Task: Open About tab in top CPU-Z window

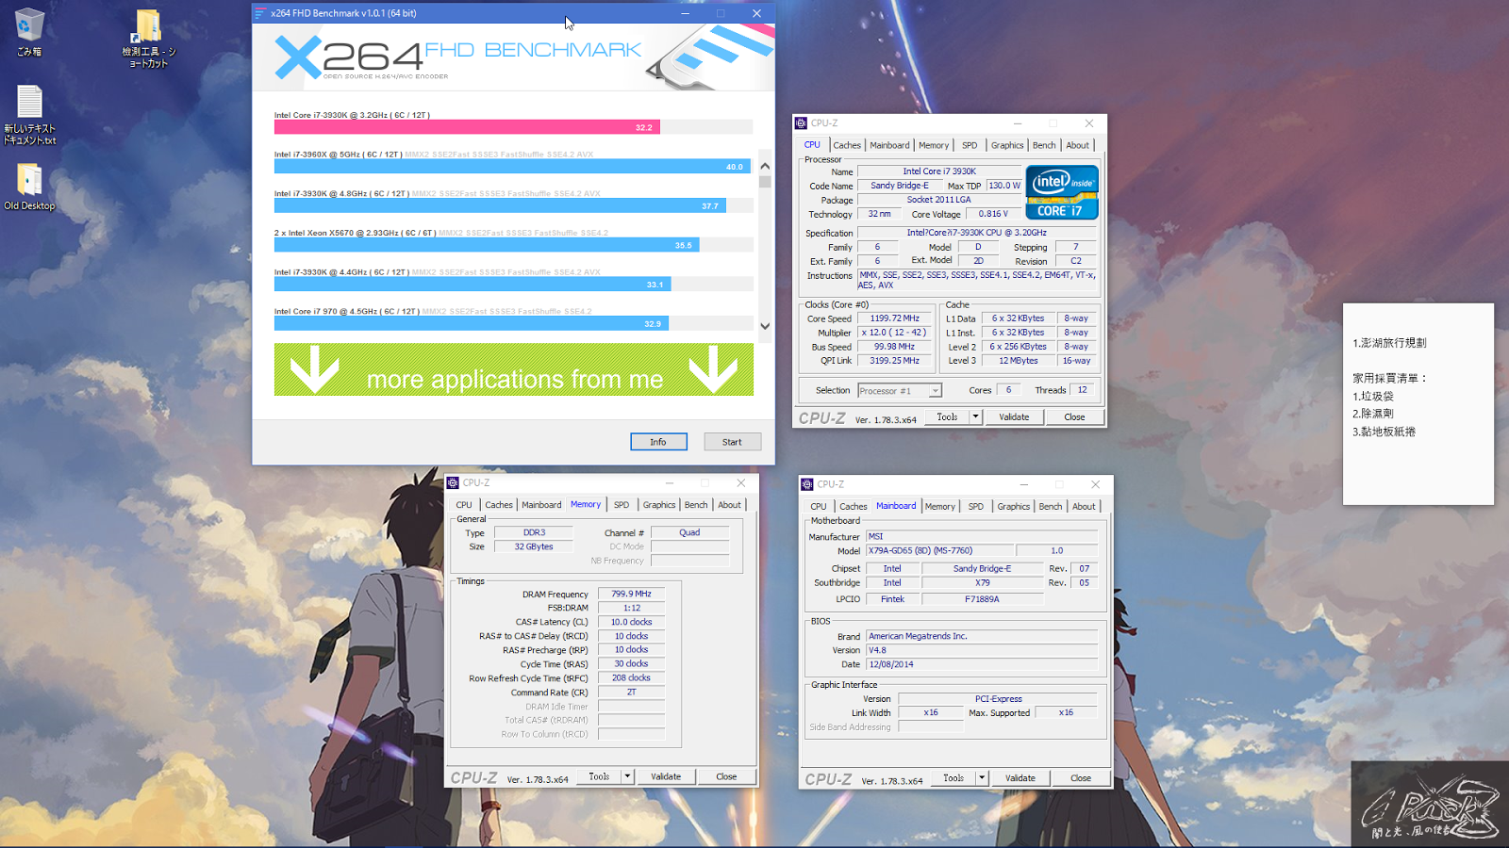Action: coord(1077,145)
